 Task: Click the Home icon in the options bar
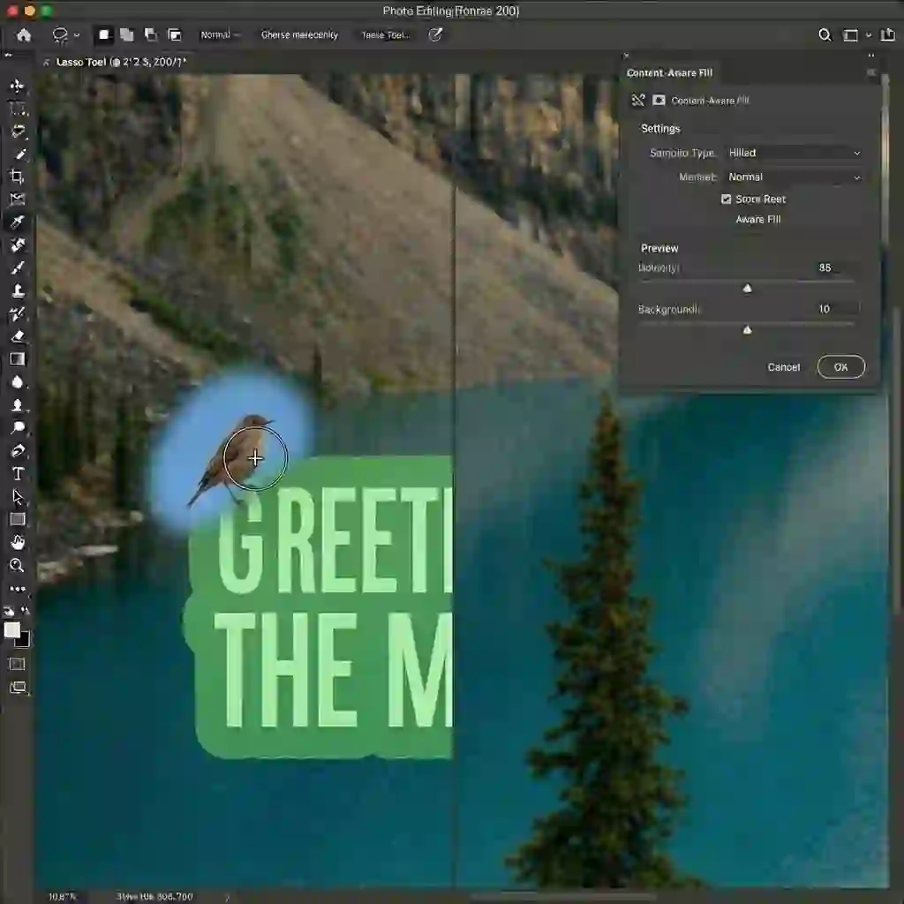[x=23, y=35]
